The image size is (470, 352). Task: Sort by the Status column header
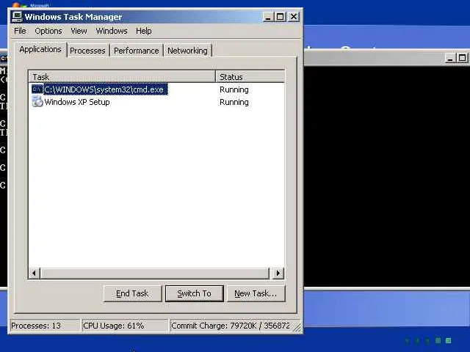point(250,77)
